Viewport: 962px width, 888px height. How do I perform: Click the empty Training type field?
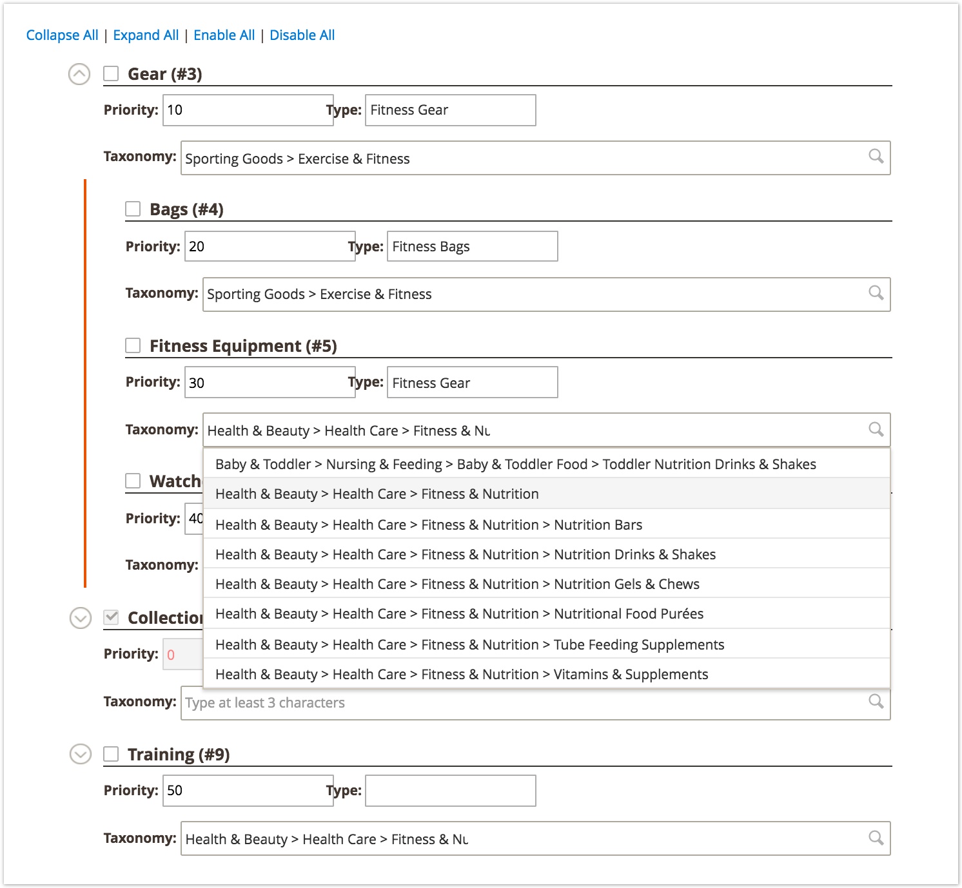[x=451, y=791]
